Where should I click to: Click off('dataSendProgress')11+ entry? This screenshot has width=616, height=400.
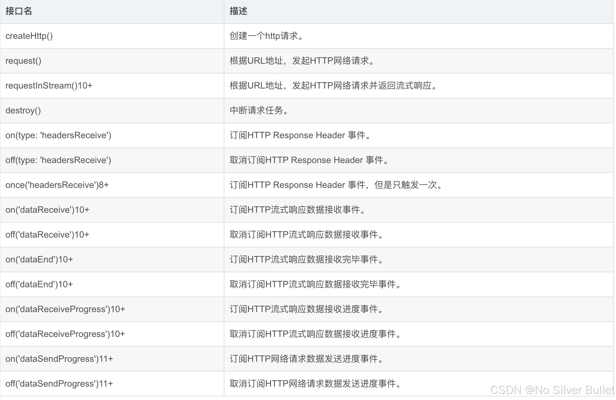point(59,384)
